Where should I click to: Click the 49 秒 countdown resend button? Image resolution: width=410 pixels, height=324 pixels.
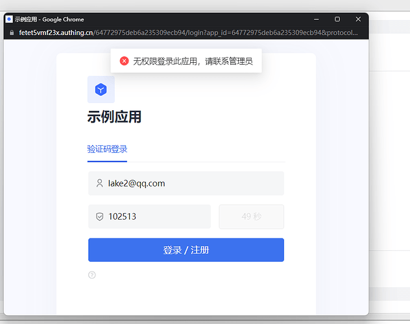251,216
